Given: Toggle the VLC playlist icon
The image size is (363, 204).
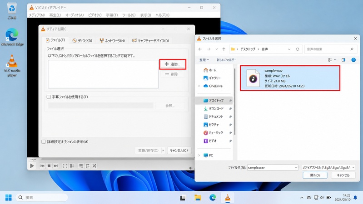Looking at the screenshot, I should coord(81,166).
